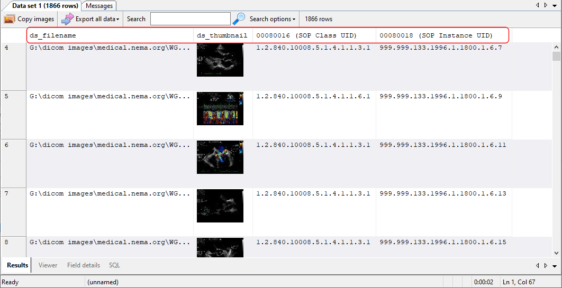The height and width of the screenshot is (288, 562).
Task: Select the filename cell in row 7
Action: [110, 212]
